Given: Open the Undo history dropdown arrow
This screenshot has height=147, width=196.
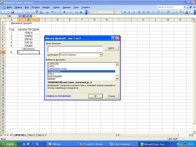Looking at the screenshot, I should click(x=55, y=12).
